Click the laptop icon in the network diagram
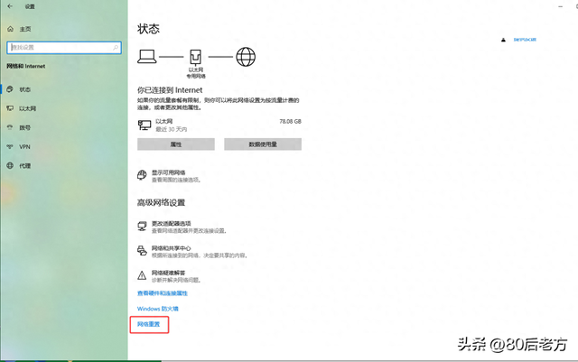 click(x=147, y=57)
